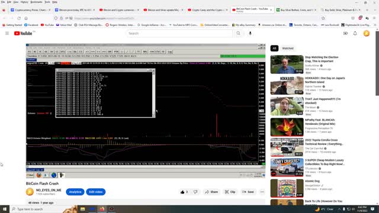Click the BitCoin Flash Crash video player

[146, 111]
